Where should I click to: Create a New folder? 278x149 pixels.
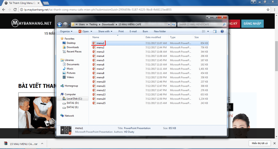pos(160,32)
